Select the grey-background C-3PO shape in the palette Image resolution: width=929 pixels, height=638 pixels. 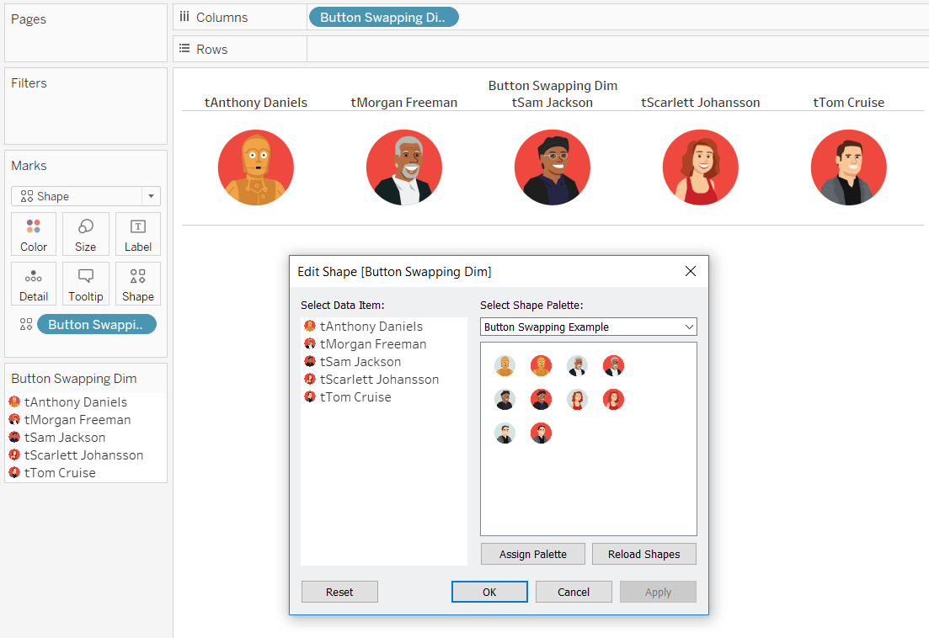505,366
